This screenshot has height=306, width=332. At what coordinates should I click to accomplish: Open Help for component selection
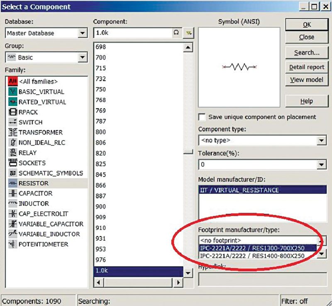click(x=307, y=101)
